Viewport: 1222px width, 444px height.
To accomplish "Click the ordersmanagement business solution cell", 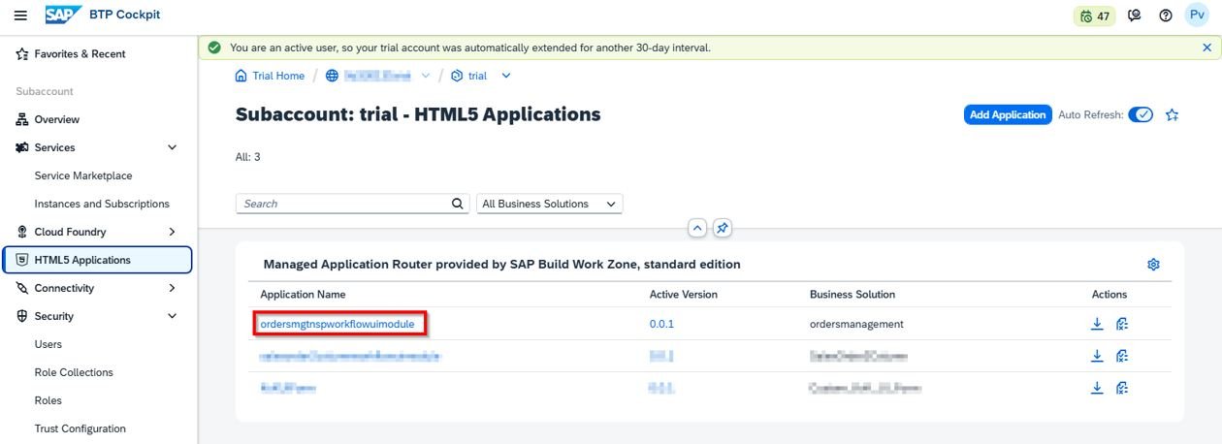I will coord(856,324).
